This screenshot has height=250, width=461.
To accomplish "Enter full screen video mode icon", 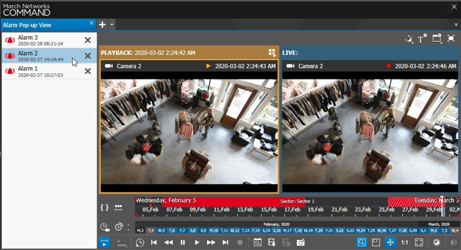I will pos(419,243).
